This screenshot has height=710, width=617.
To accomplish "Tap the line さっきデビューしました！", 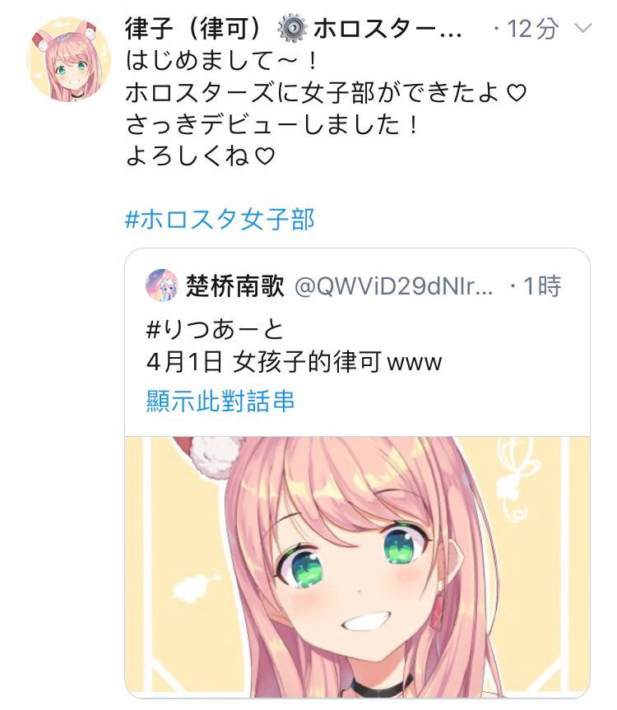I will 273,124.
